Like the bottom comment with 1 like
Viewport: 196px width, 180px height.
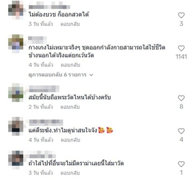[x=181, y=164]
